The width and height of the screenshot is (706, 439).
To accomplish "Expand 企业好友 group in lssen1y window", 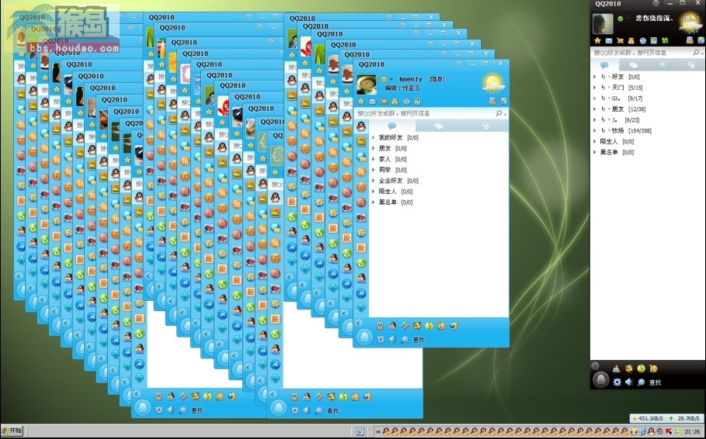I will tap(374, 181).
